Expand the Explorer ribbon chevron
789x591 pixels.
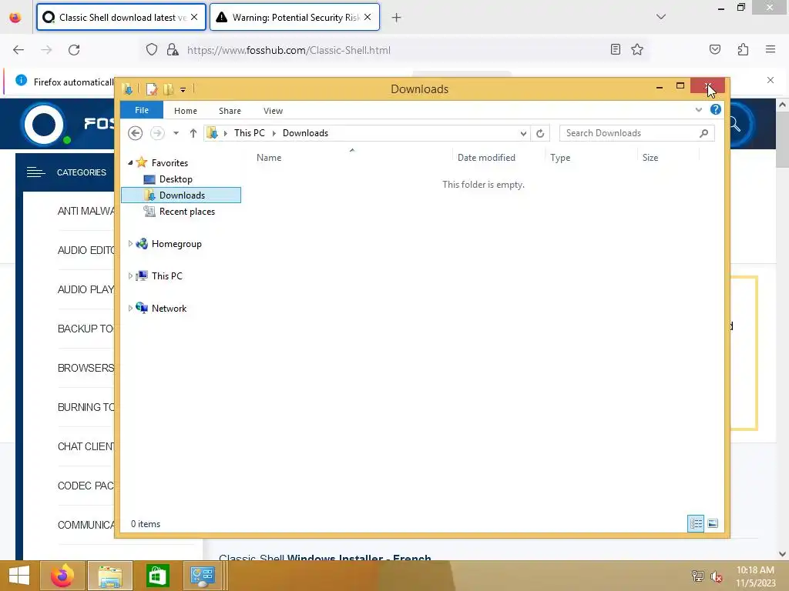click(x=698, y=109)
